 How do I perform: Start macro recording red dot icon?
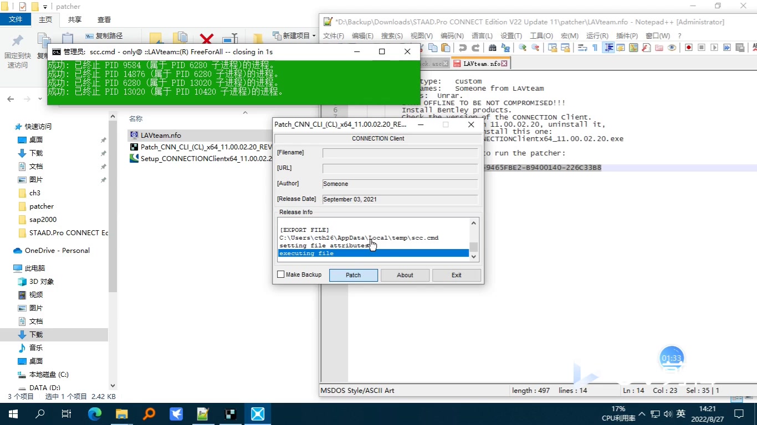point(689,48)
